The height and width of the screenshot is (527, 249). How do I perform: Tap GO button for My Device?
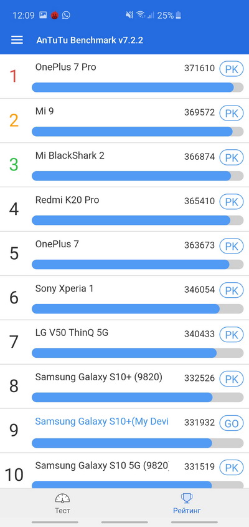click(x=231, y=424)
